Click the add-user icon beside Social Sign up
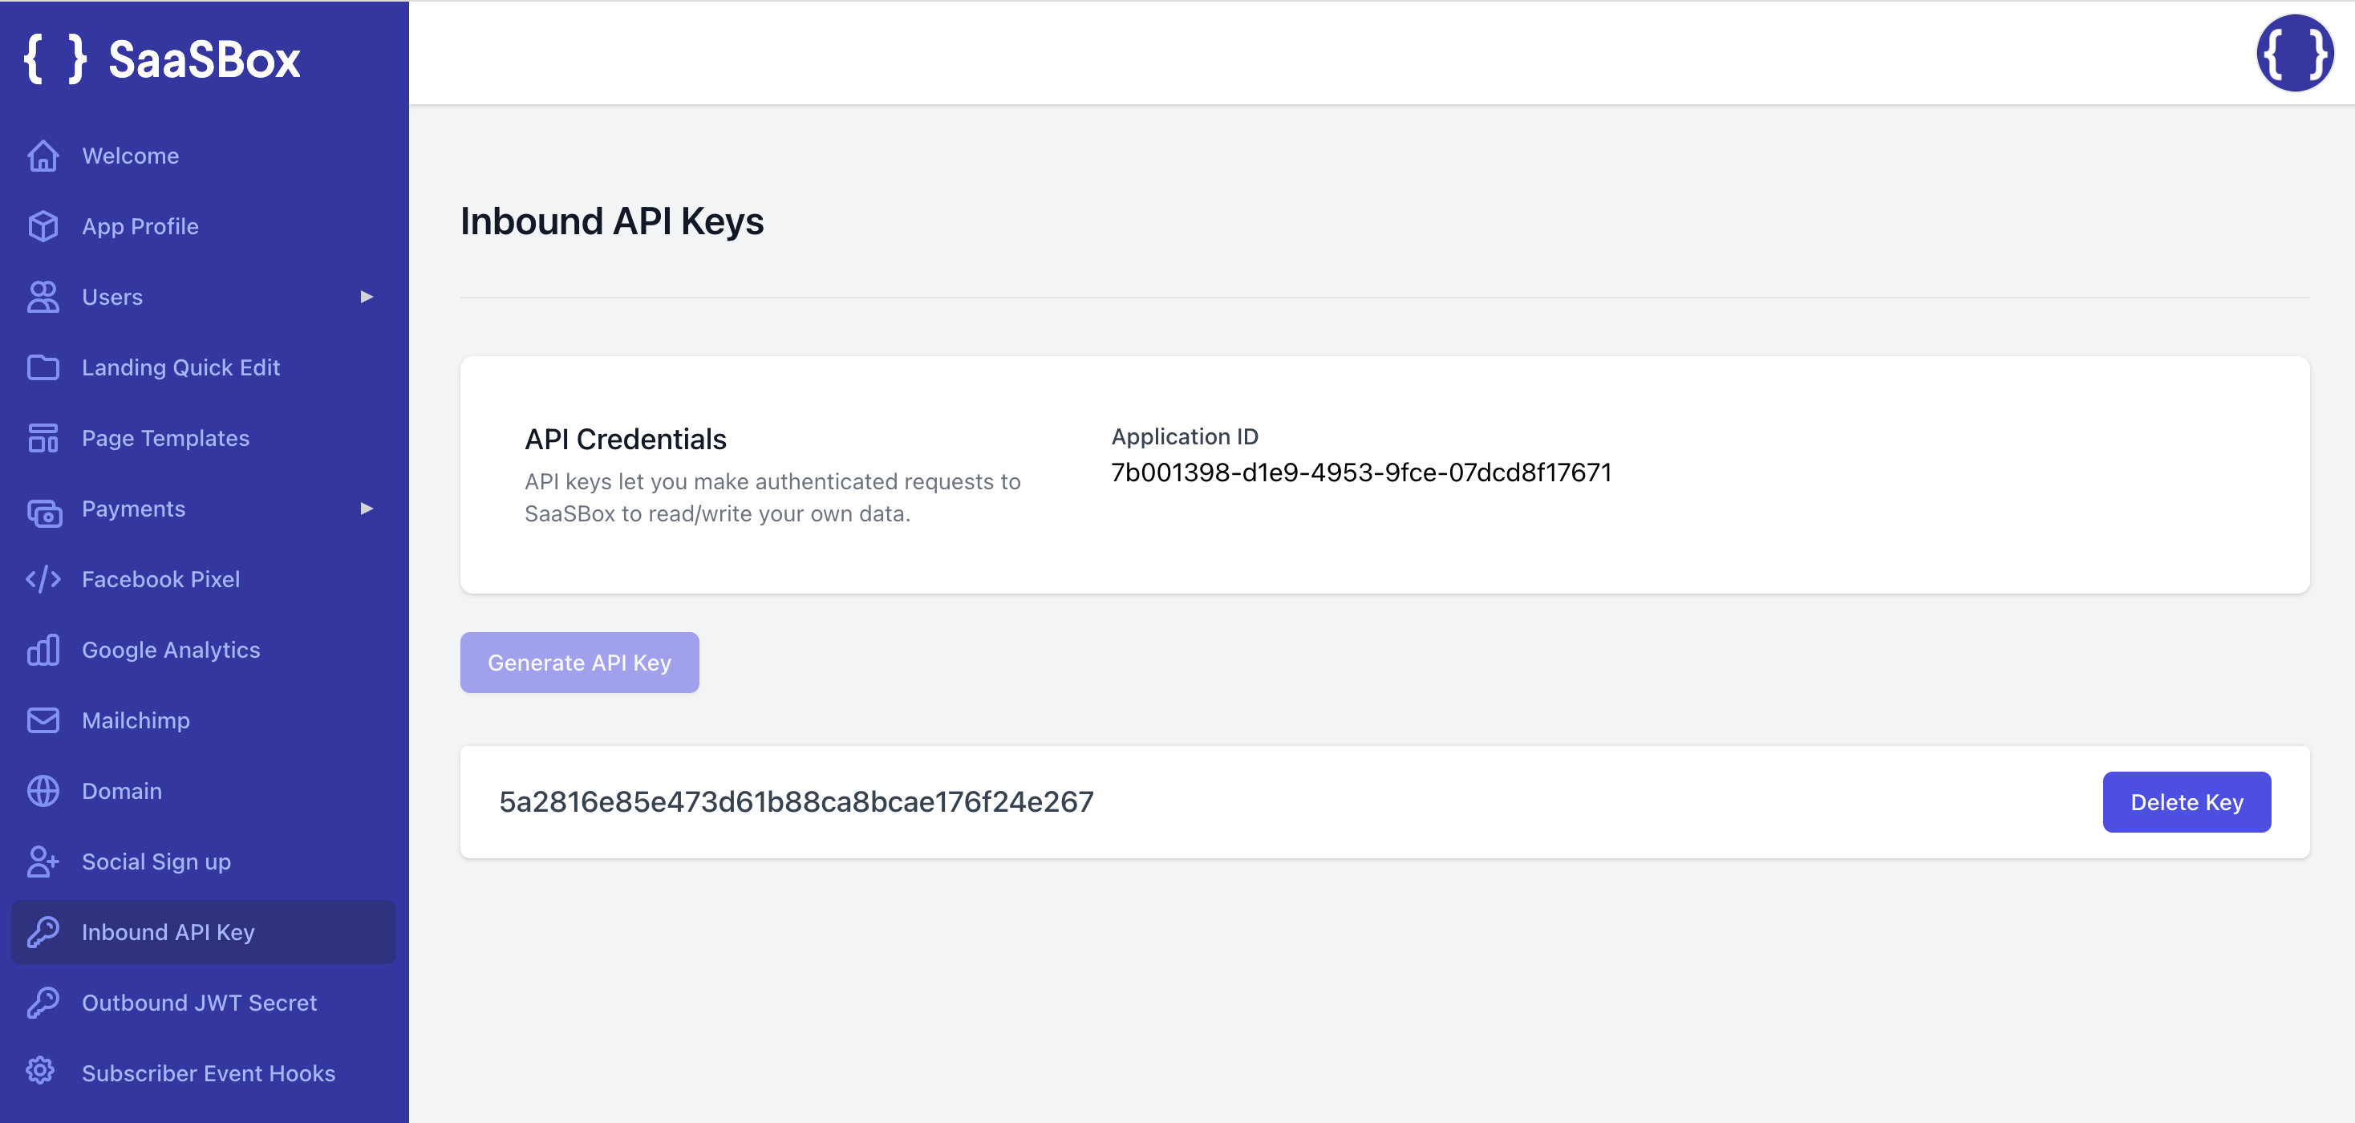The height and width of the screenshot is (1123, 2355). pyautogui.click(x=43, y=861)
